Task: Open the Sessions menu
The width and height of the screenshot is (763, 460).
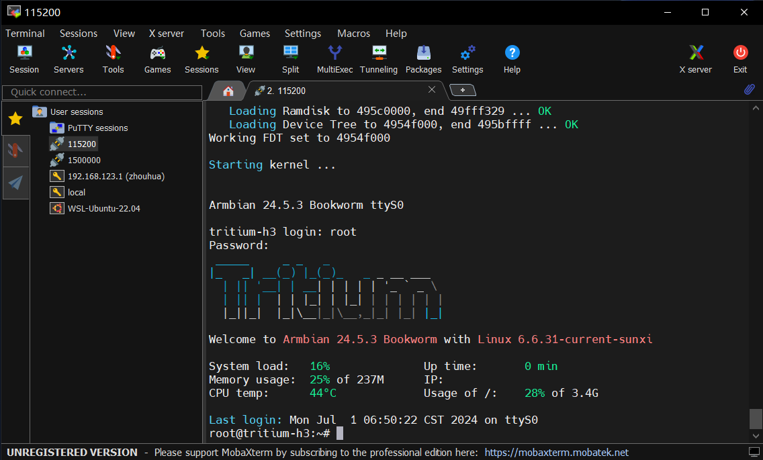Action: pos(79,34)
